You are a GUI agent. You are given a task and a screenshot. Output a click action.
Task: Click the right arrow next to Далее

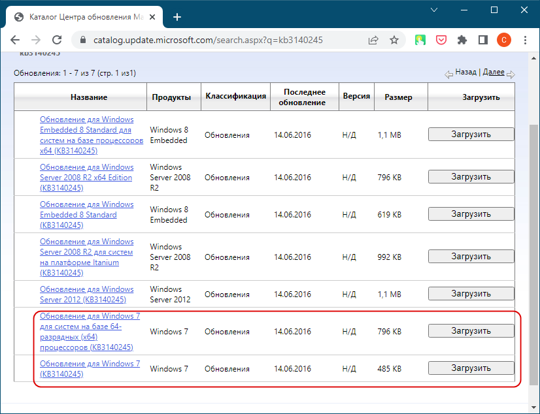pos(511,74)
